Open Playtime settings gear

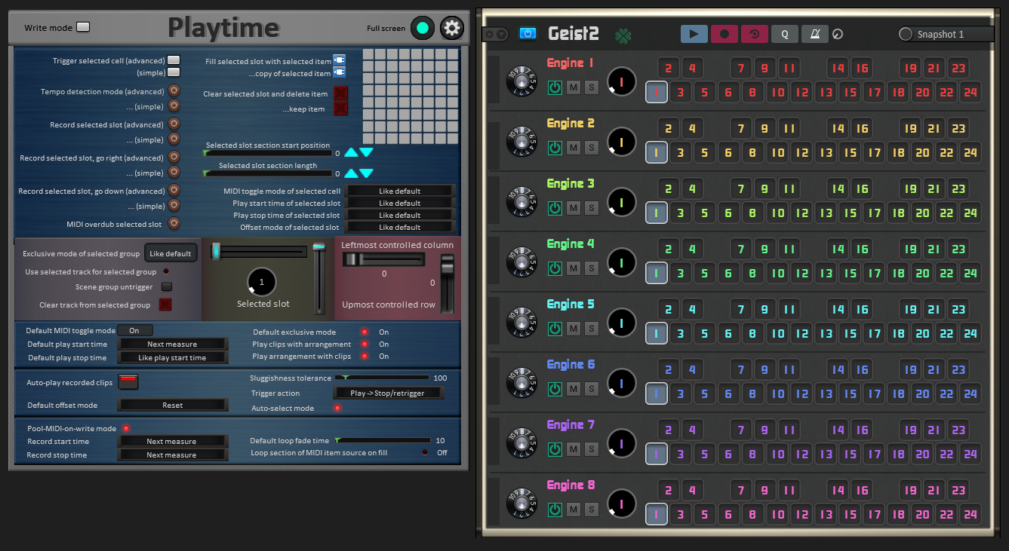click(x=452, y=29)
